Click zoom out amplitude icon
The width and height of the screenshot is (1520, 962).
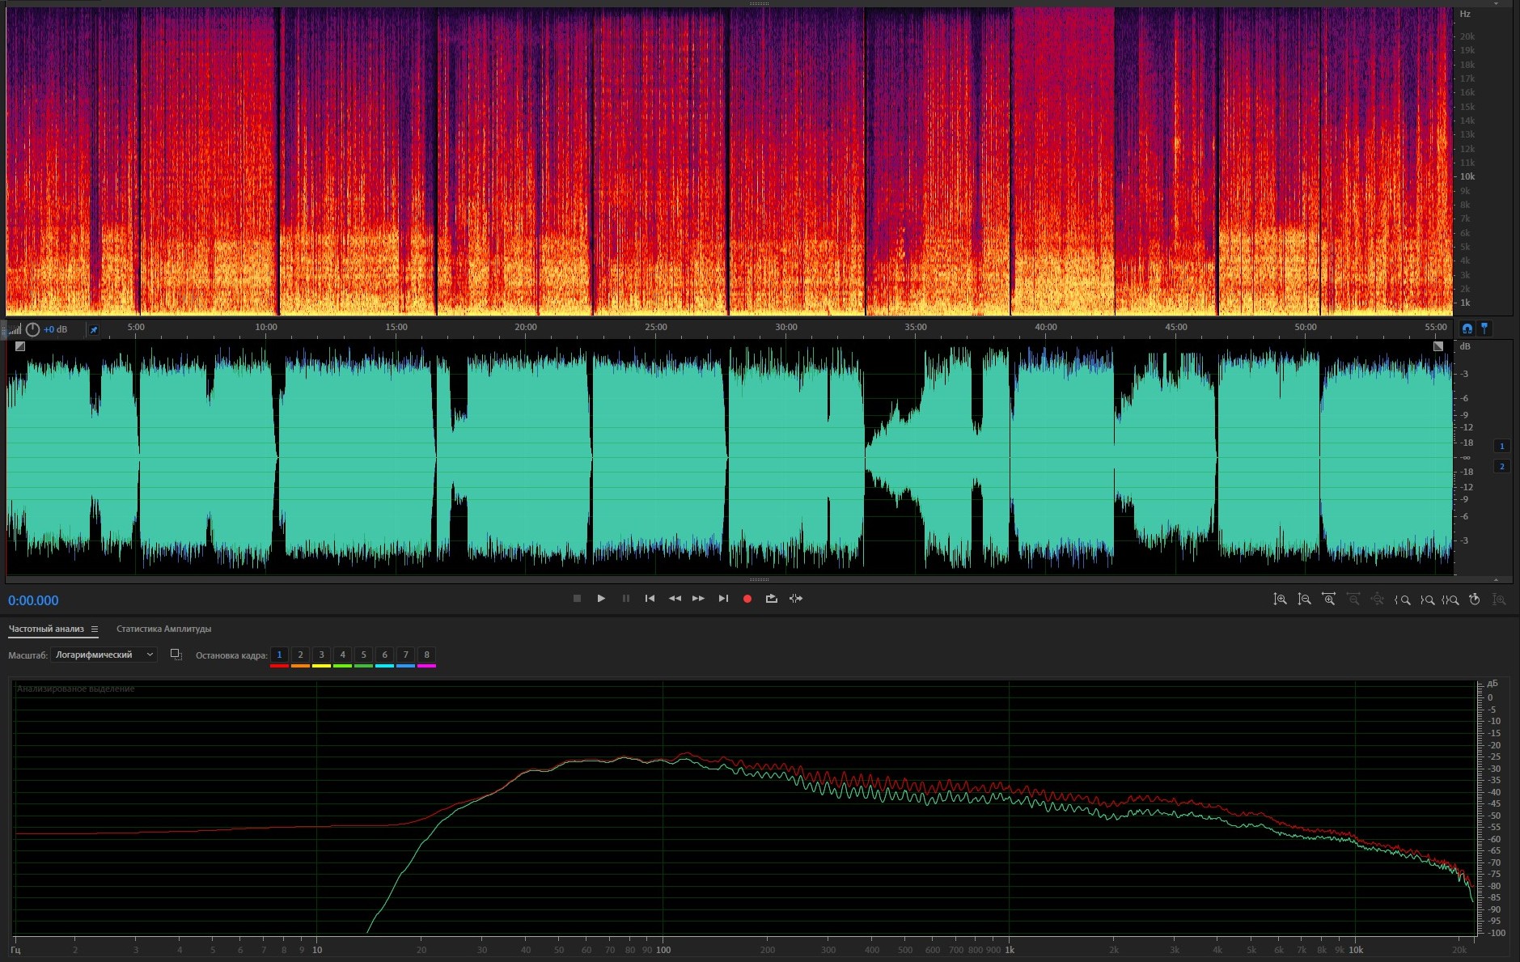(1304, 600)
